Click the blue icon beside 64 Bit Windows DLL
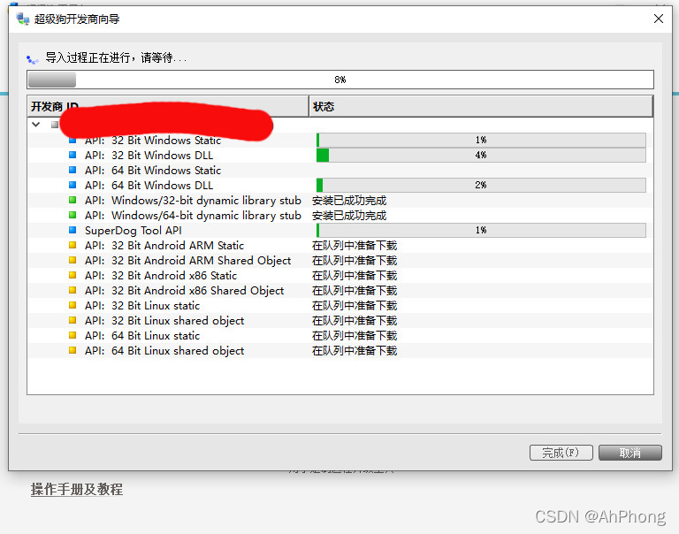This screenshot has width=679, height=534. point(72,185)
